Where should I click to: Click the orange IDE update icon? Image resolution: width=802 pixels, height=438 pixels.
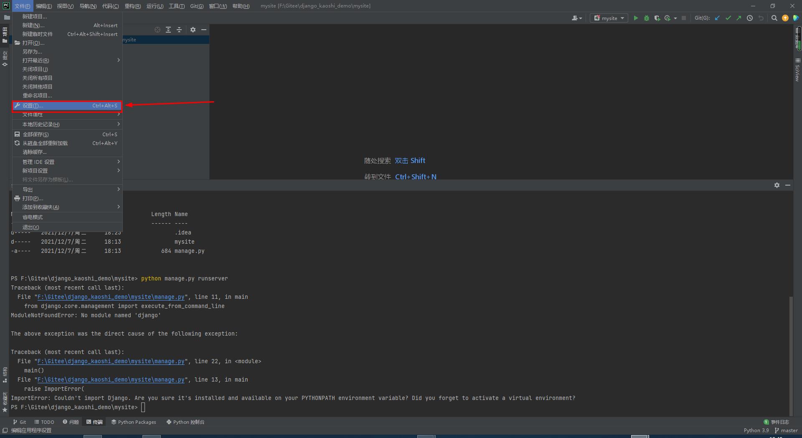(785, 18)
